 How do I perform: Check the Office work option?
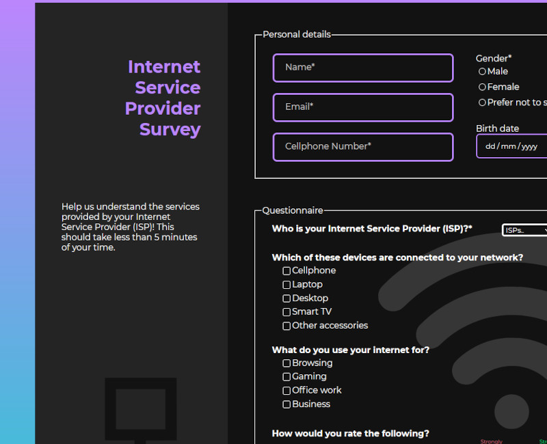point(286,391)
